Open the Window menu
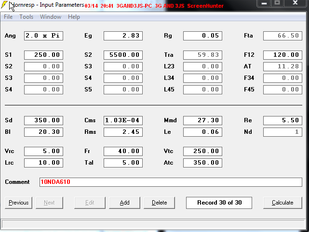 (51, 17)
